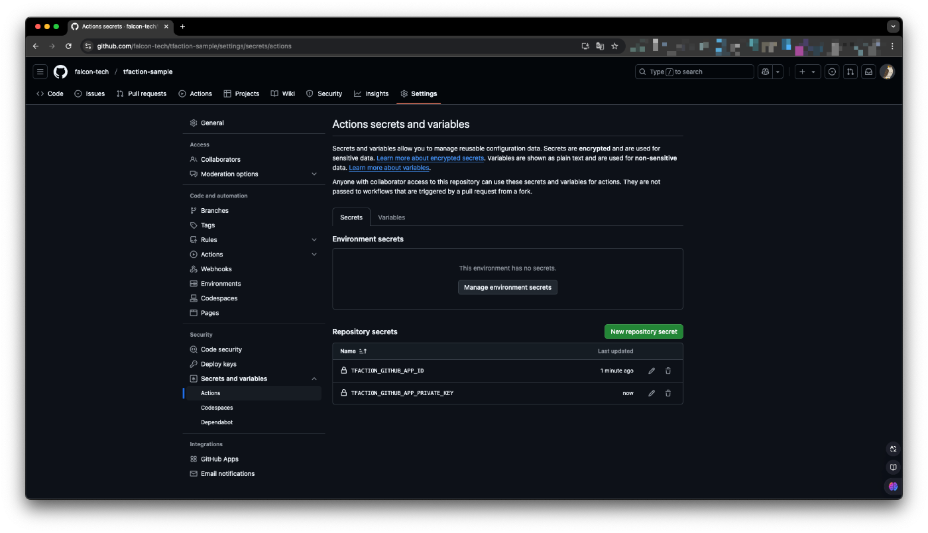Open the Issues shortcut icon in header
The image size is (928, 533).
(833, 72)
